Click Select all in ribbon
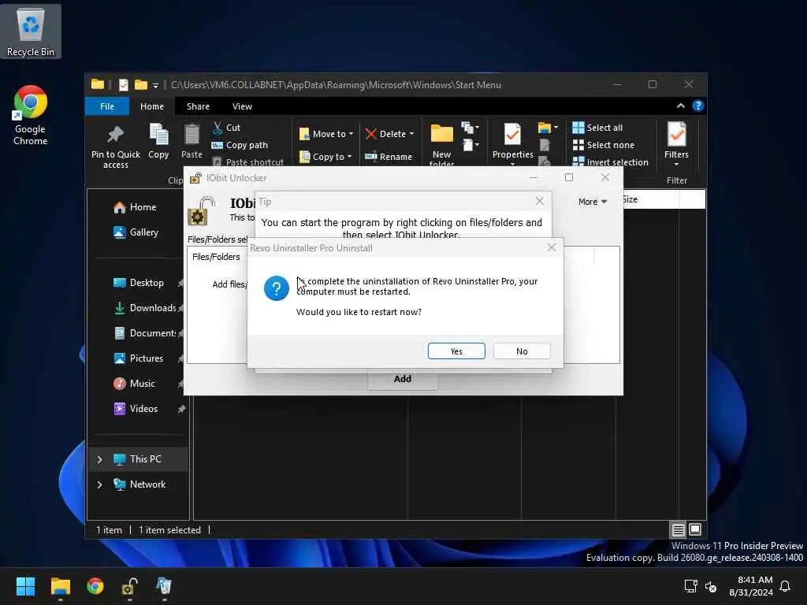The height and width of the screenshot is (605, 807). [597, 128]
